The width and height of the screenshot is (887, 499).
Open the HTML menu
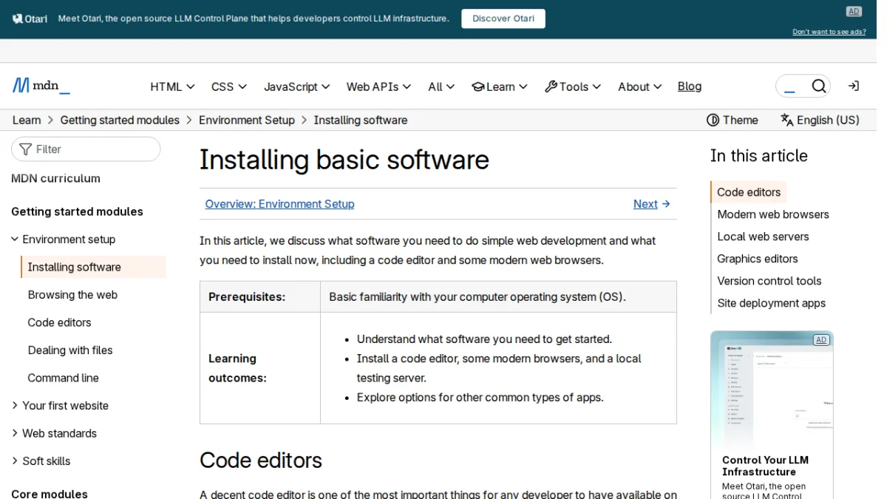point(172,86)
